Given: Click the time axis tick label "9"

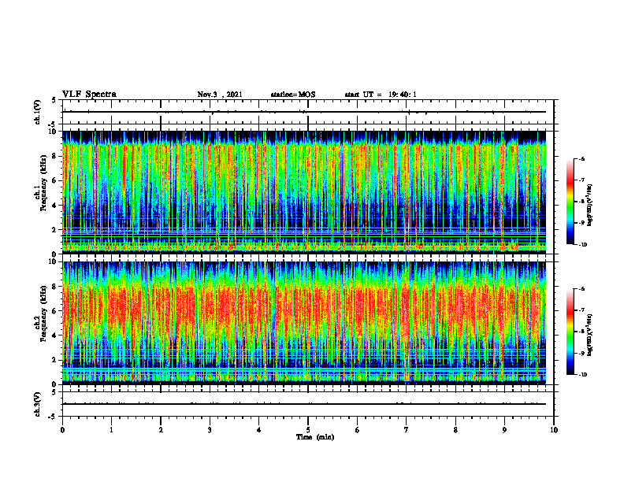Looking at the screenshot, I should point(504,430).
